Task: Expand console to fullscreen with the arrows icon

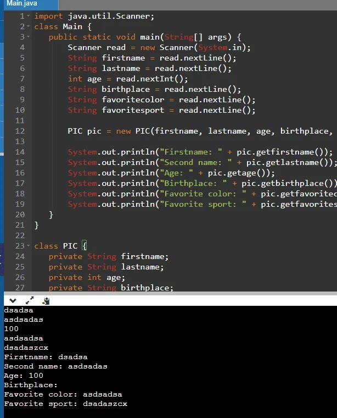Action: pos(30,300)
